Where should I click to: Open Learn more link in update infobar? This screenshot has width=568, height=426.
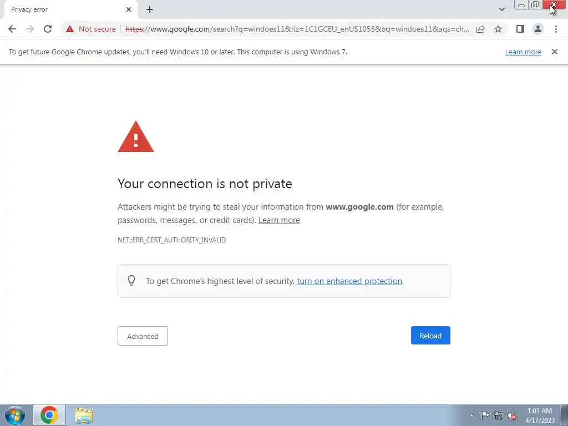click(x=523, y=52)
